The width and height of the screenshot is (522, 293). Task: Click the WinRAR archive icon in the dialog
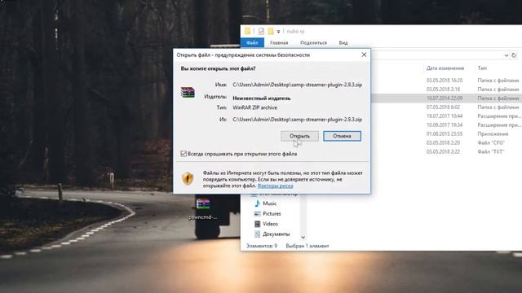click(x=188, y=92)
